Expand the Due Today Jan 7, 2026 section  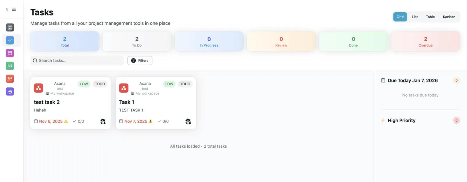coord(412,81)
